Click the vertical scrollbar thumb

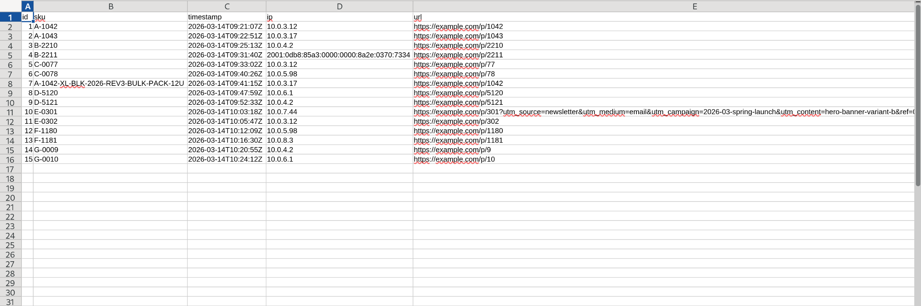click(918, 95)
